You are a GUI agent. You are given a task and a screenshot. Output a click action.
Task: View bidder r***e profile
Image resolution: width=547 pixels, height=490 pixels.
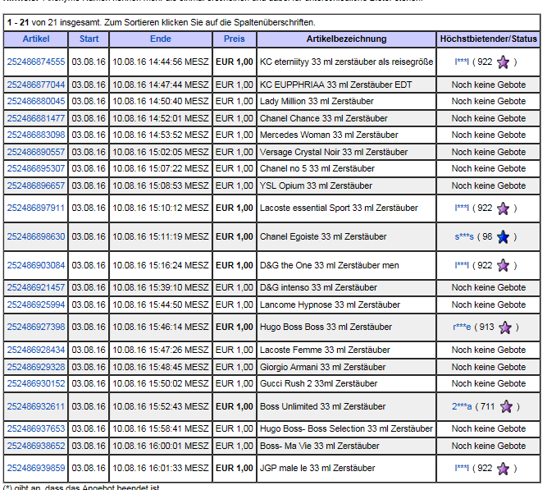pos(462,327)
